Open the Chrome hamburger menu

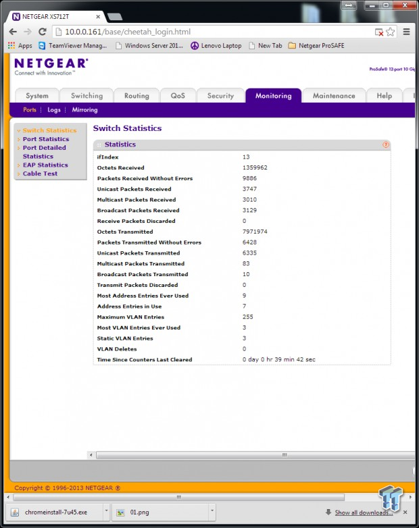click(x=407, y=32)
